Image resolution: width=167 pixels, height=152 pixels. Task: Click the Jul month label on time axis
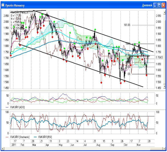click(85, 145)
